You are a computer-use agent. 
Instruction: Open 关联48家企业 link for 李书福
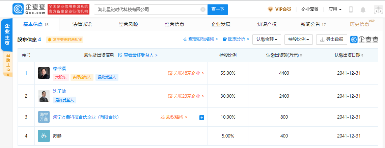(186, 73)
